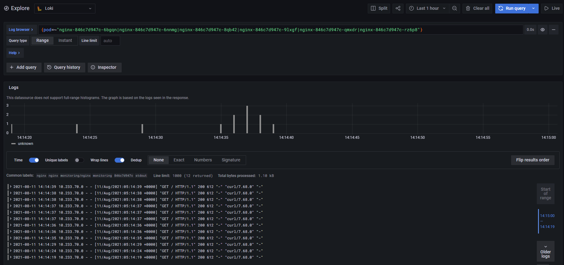Click the Run query button

click(x=512, y=9)
